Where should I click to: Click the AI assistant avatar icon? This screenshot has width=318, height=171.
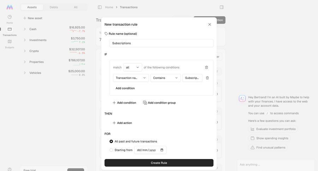(242, 99)
